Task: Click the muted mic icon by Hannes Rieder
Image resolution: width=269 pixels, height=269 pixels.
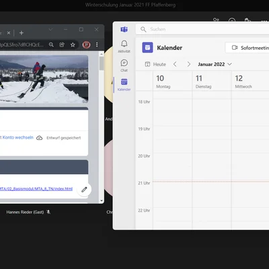Action: (x=48, y=212)
